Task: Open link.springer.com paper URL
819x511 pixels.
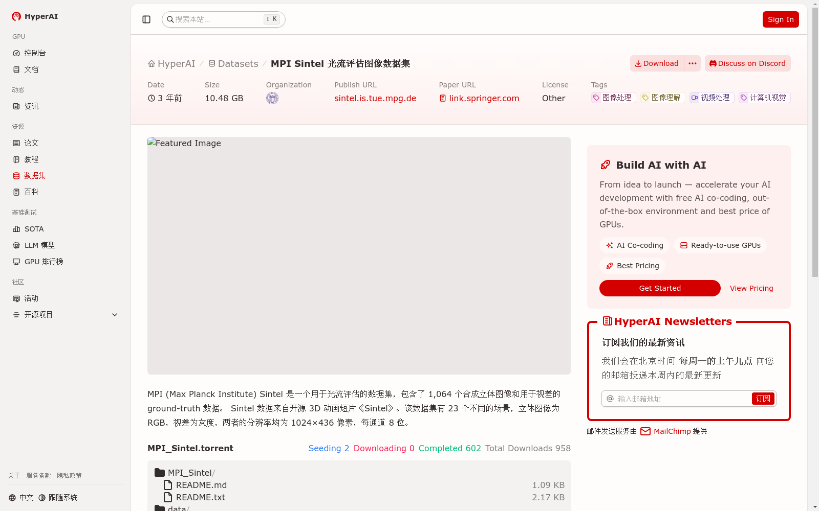Action: [479, 98]
